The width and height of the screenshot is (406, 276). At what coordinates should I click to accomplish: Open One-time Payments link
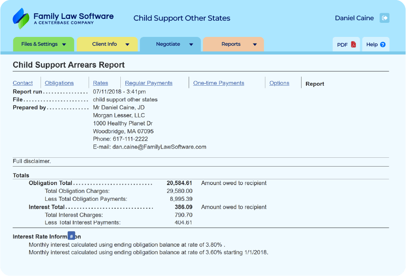click(x=219, y=83)
